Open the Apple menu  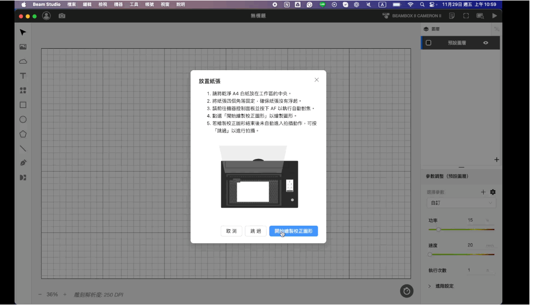pos(24,5)
